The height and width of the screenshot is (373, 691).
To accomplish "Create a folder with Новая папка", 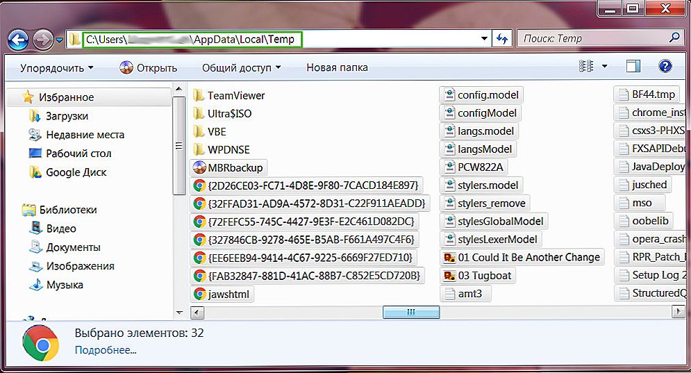I will [337, 67].
